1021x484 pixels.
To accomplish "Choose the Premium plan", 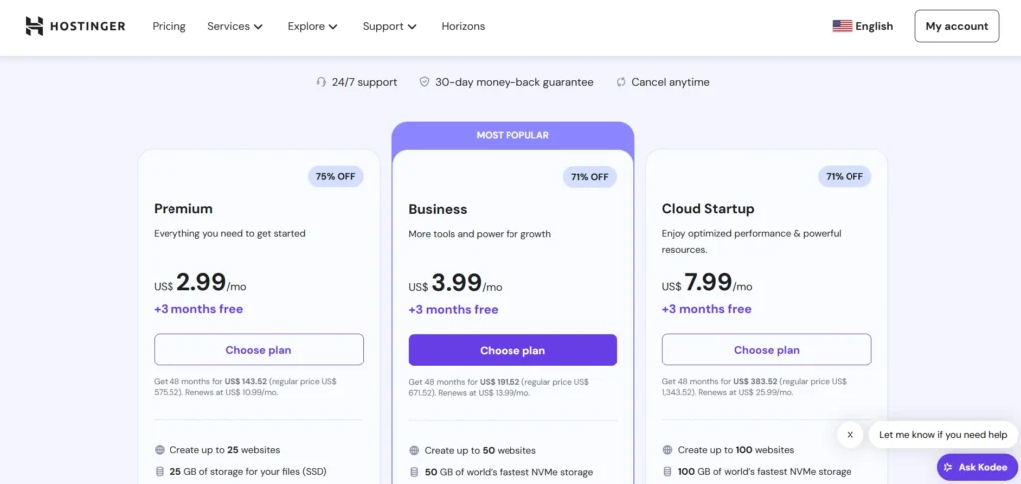I will click(258, 350).
